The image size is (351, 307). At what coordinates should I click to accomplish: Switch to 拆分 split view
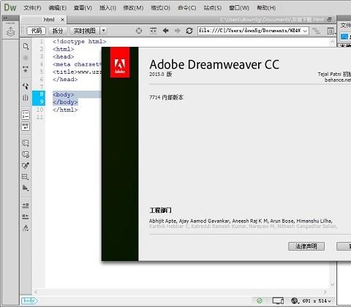click(x=58, y=31)
